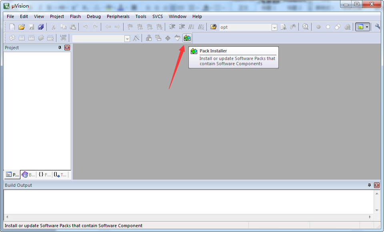Click the Insert Breakpoint circle icon
This screenshot has width=384, height=232.
tap(318, 27)
